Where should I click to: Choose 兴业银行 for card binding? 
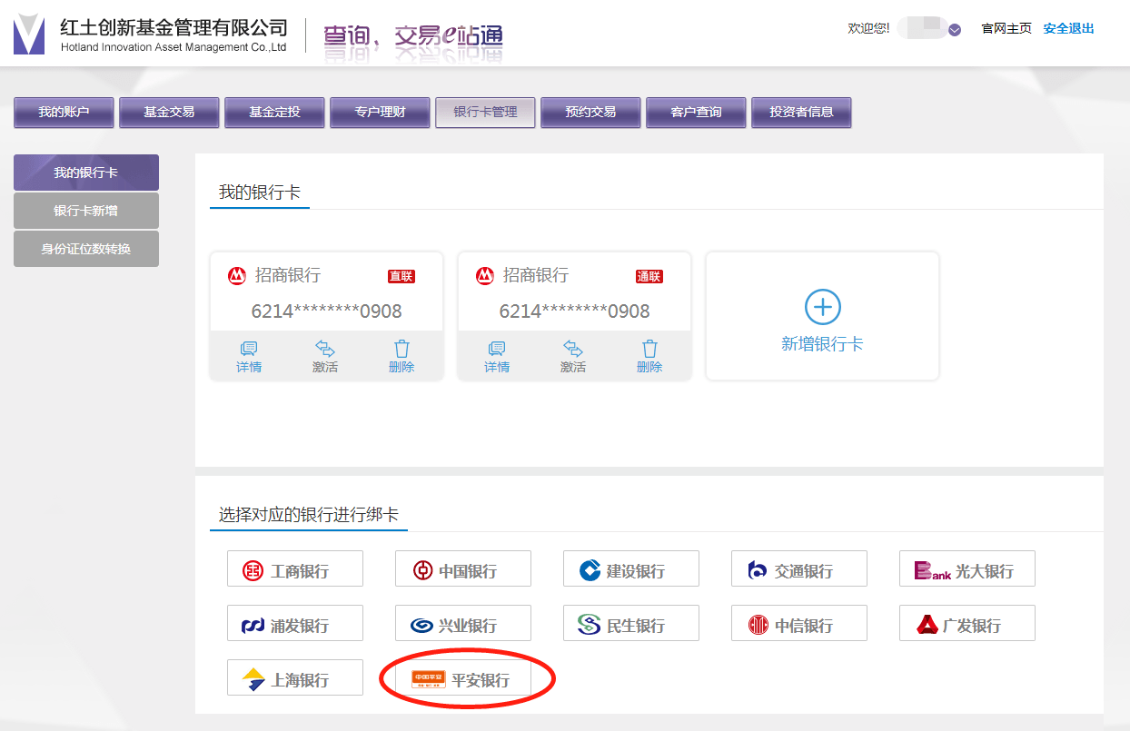(463, 623)
